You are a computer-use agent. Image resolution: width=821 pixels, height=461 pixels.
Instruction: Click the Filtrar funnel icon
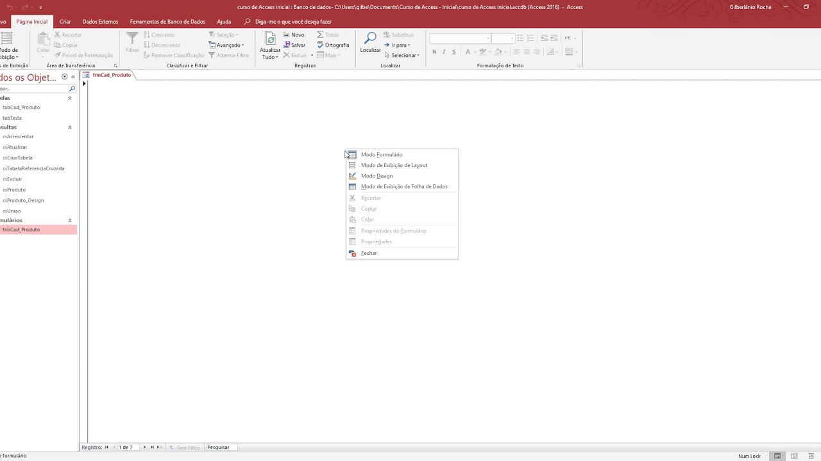[x=132, y=38]
